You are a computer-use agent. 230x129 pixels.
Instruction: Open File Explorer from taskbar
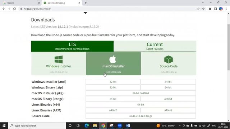coord(95,126)
